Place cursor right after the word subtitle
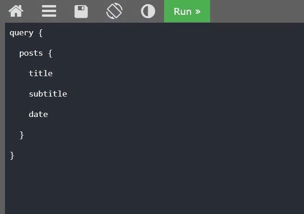This screenshot has width=304, height=214. coord(67,94)
